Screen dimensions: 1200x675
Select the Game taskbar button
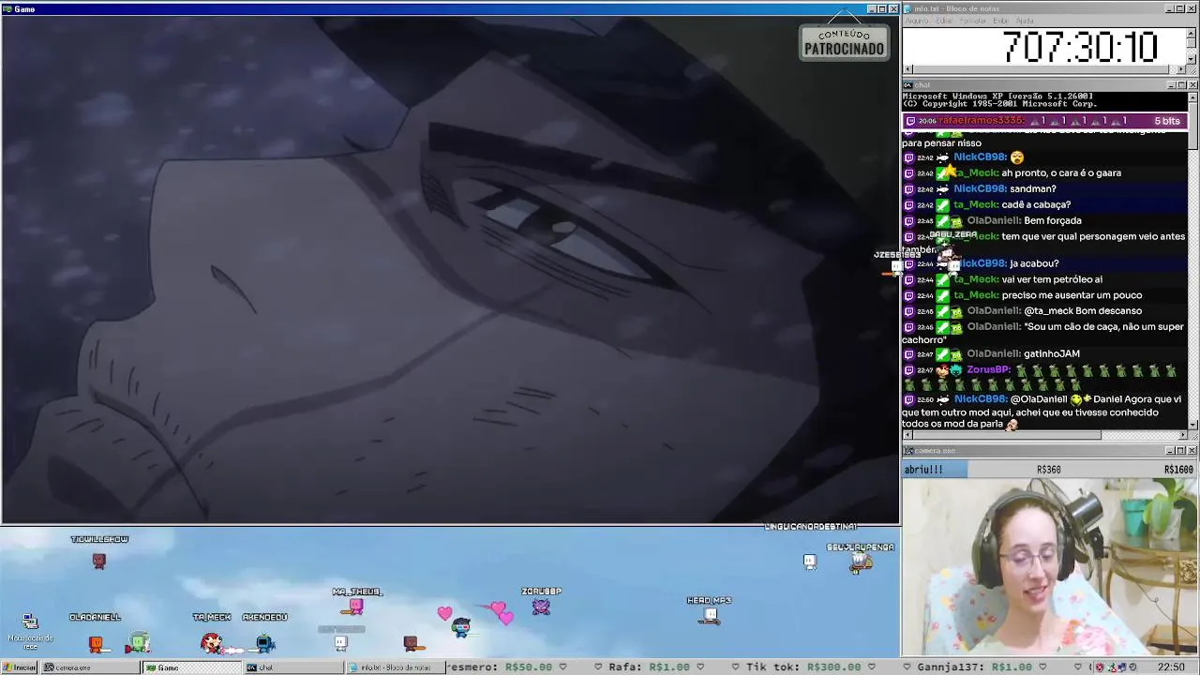[x=191, y=667]
